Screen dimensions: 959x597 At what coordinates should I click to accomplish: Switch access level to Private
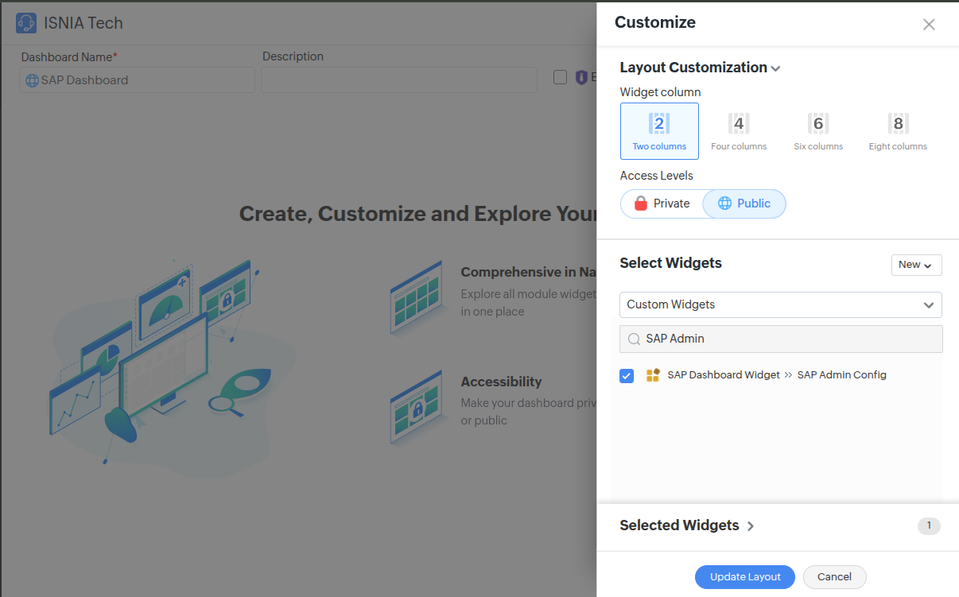click(663, 204)
